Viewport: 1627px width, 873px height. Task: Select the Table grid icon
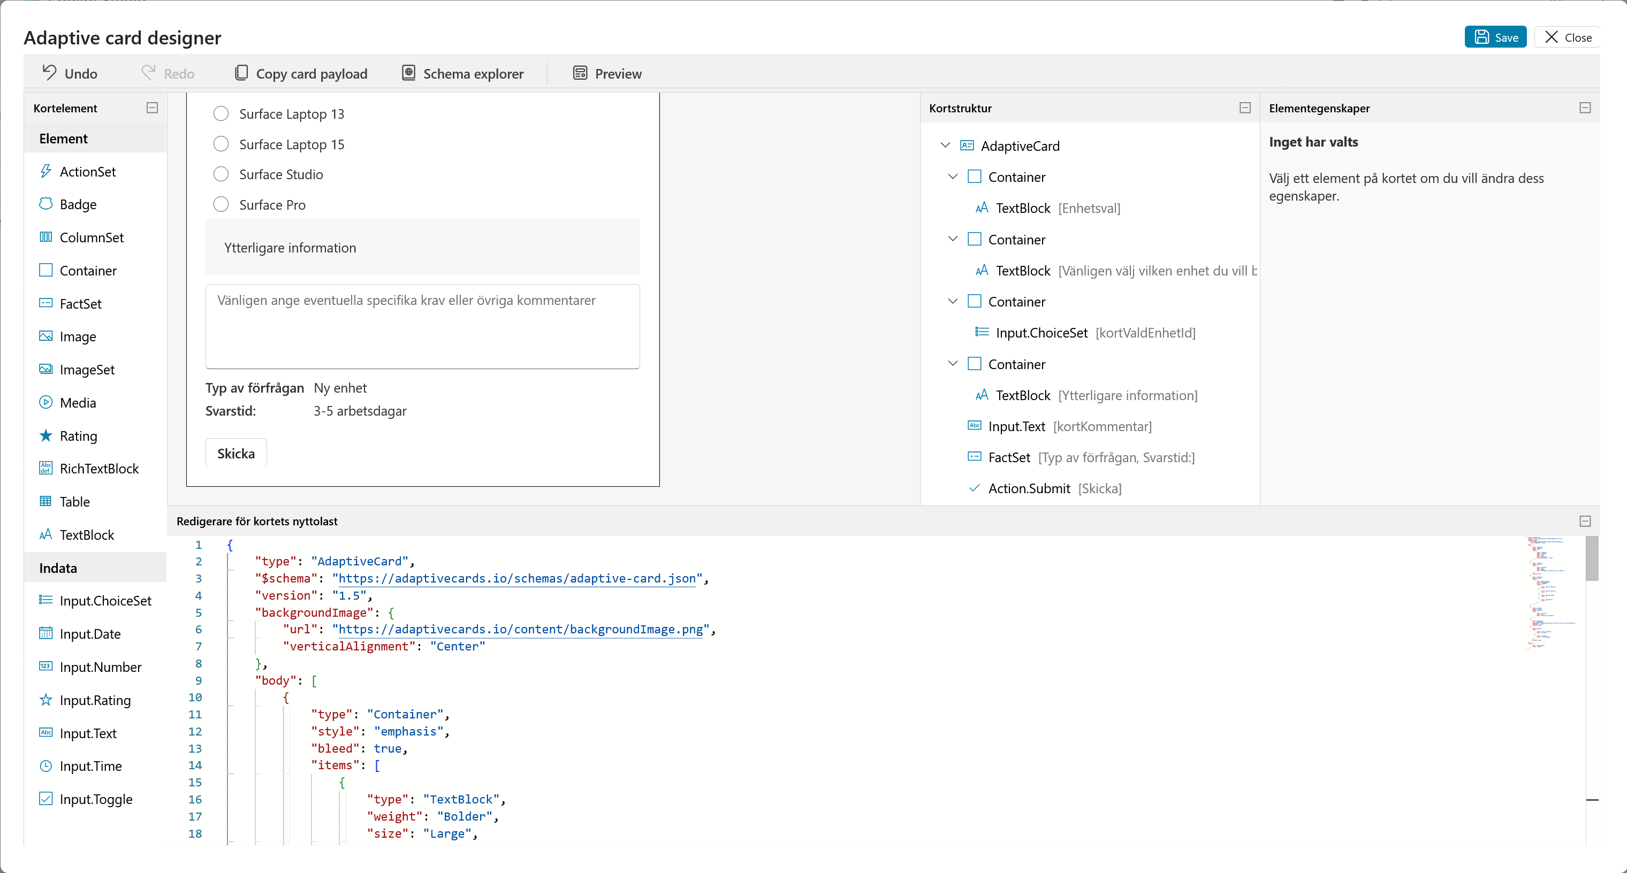(x=45, y=501)
